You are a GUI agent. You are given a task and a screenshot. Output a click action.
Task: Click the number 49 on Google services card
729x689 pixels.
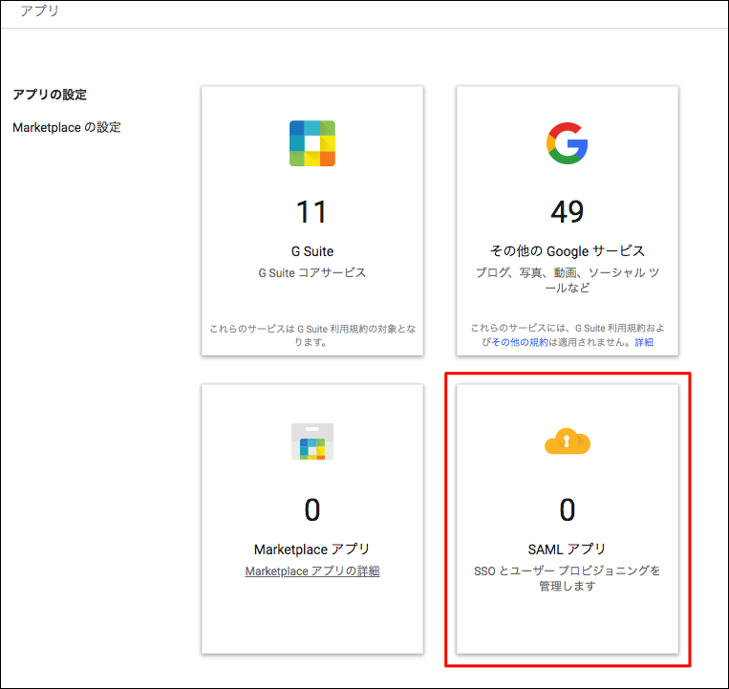(x=567, y=212)
